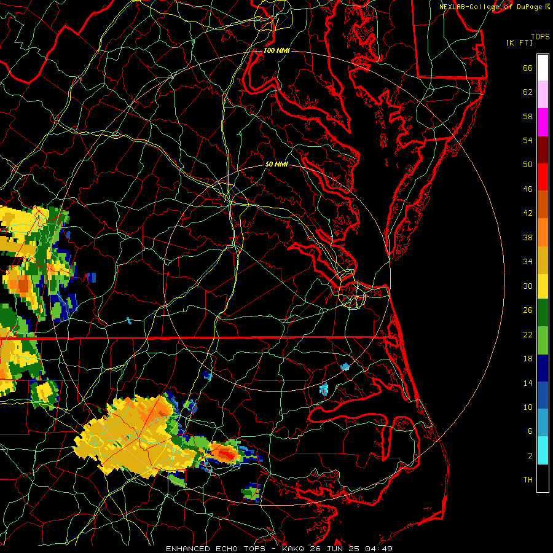This screenshot has width=553, height=553.
Task: Select the dark maroon legend swatch
Action: [543, 150]
